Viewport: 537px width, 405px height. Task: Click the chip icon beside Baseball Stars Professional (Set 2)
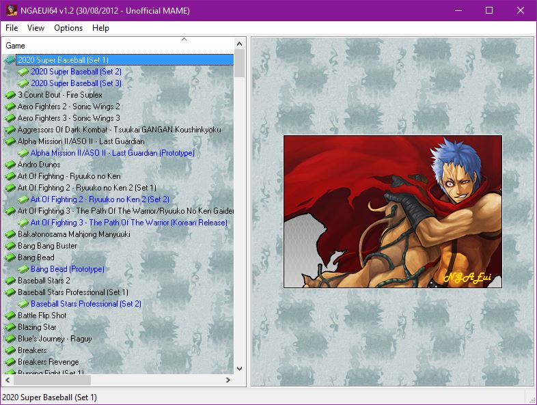[23, 305]
